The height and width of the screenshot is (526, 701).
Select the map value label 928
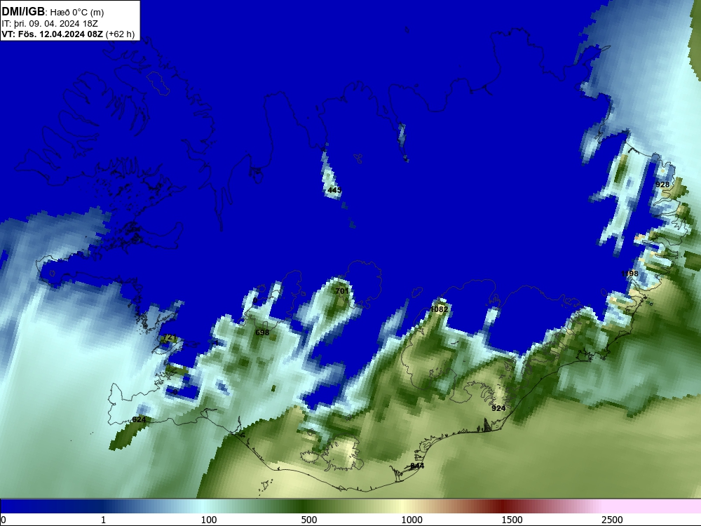click(662, 184)
